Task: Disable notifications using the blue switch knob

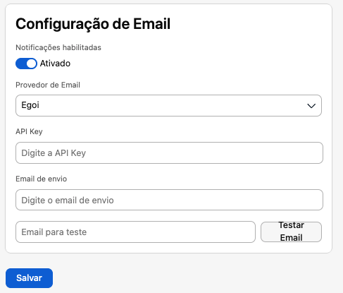Action: click(31, 64)
